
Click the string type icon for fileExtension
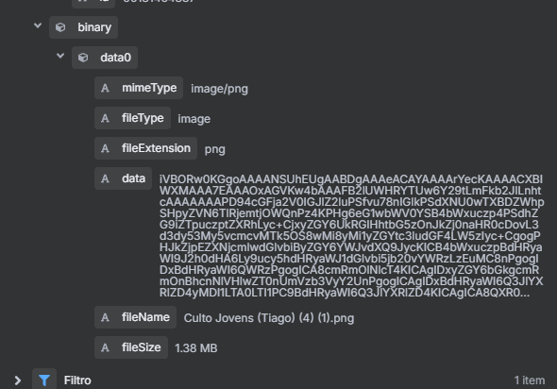pos(105,148)
